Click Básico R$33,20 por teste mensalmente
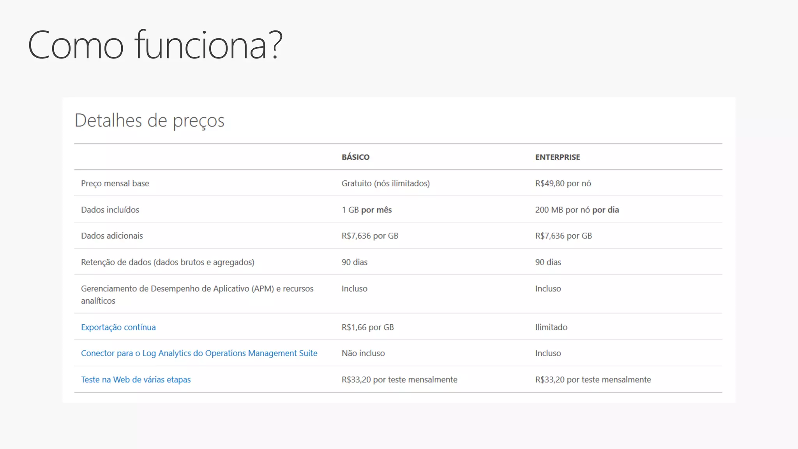Image resolution: width=798 pixels, height=449 pixels. [399, 380]
